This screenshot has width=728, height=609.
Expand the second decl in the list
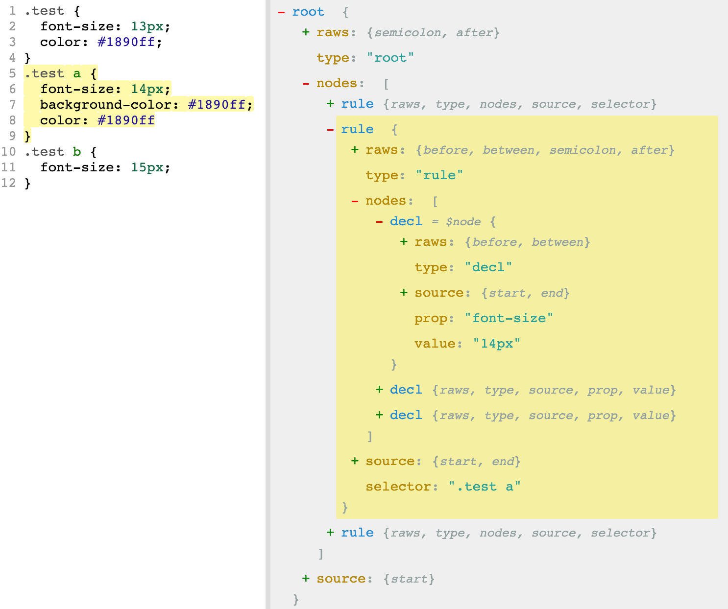379,390
